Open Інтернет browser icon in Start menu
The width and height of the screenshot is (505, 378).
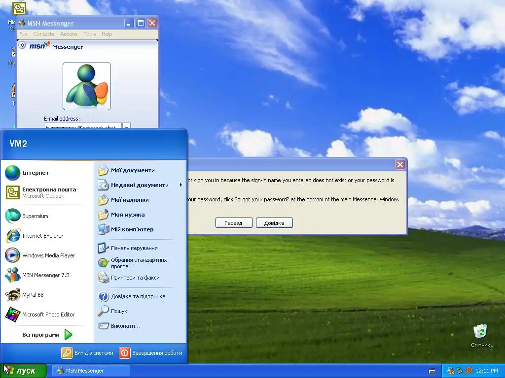[12, 173]
